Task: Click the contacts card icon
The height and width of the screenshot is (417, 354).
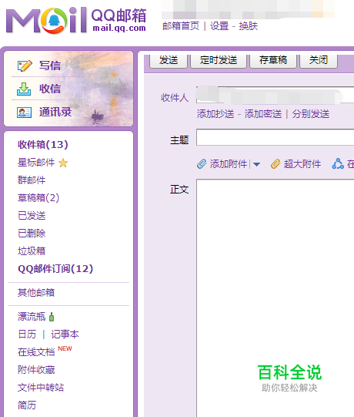Action: pos(24,113)
